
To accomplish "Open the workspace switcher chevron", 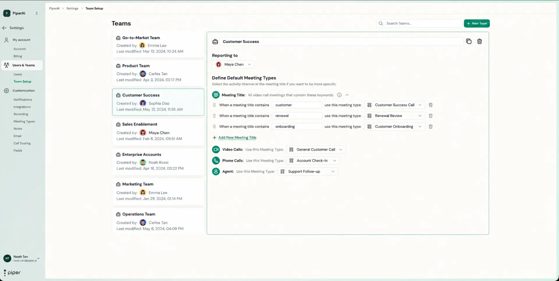I will 37,13.
